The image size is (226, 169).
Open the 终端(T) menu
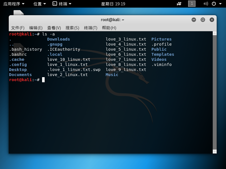pos(91,28)
